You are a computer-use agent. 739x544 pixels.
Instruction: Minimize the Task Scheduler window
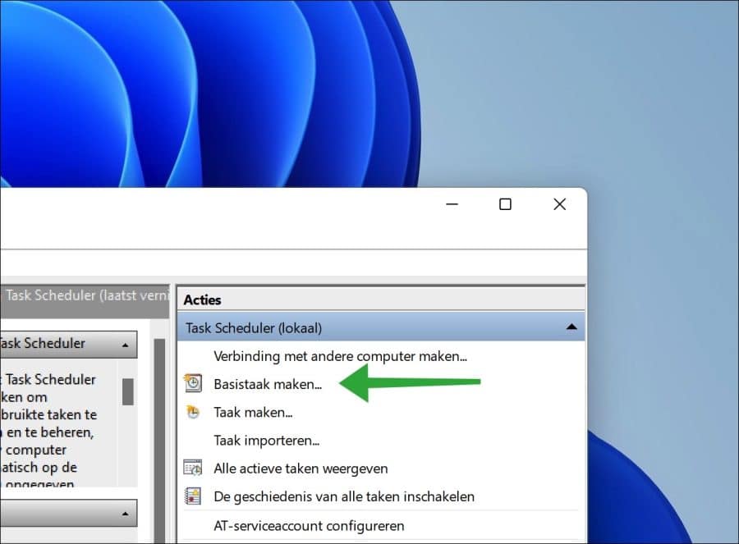coord(452,204)
